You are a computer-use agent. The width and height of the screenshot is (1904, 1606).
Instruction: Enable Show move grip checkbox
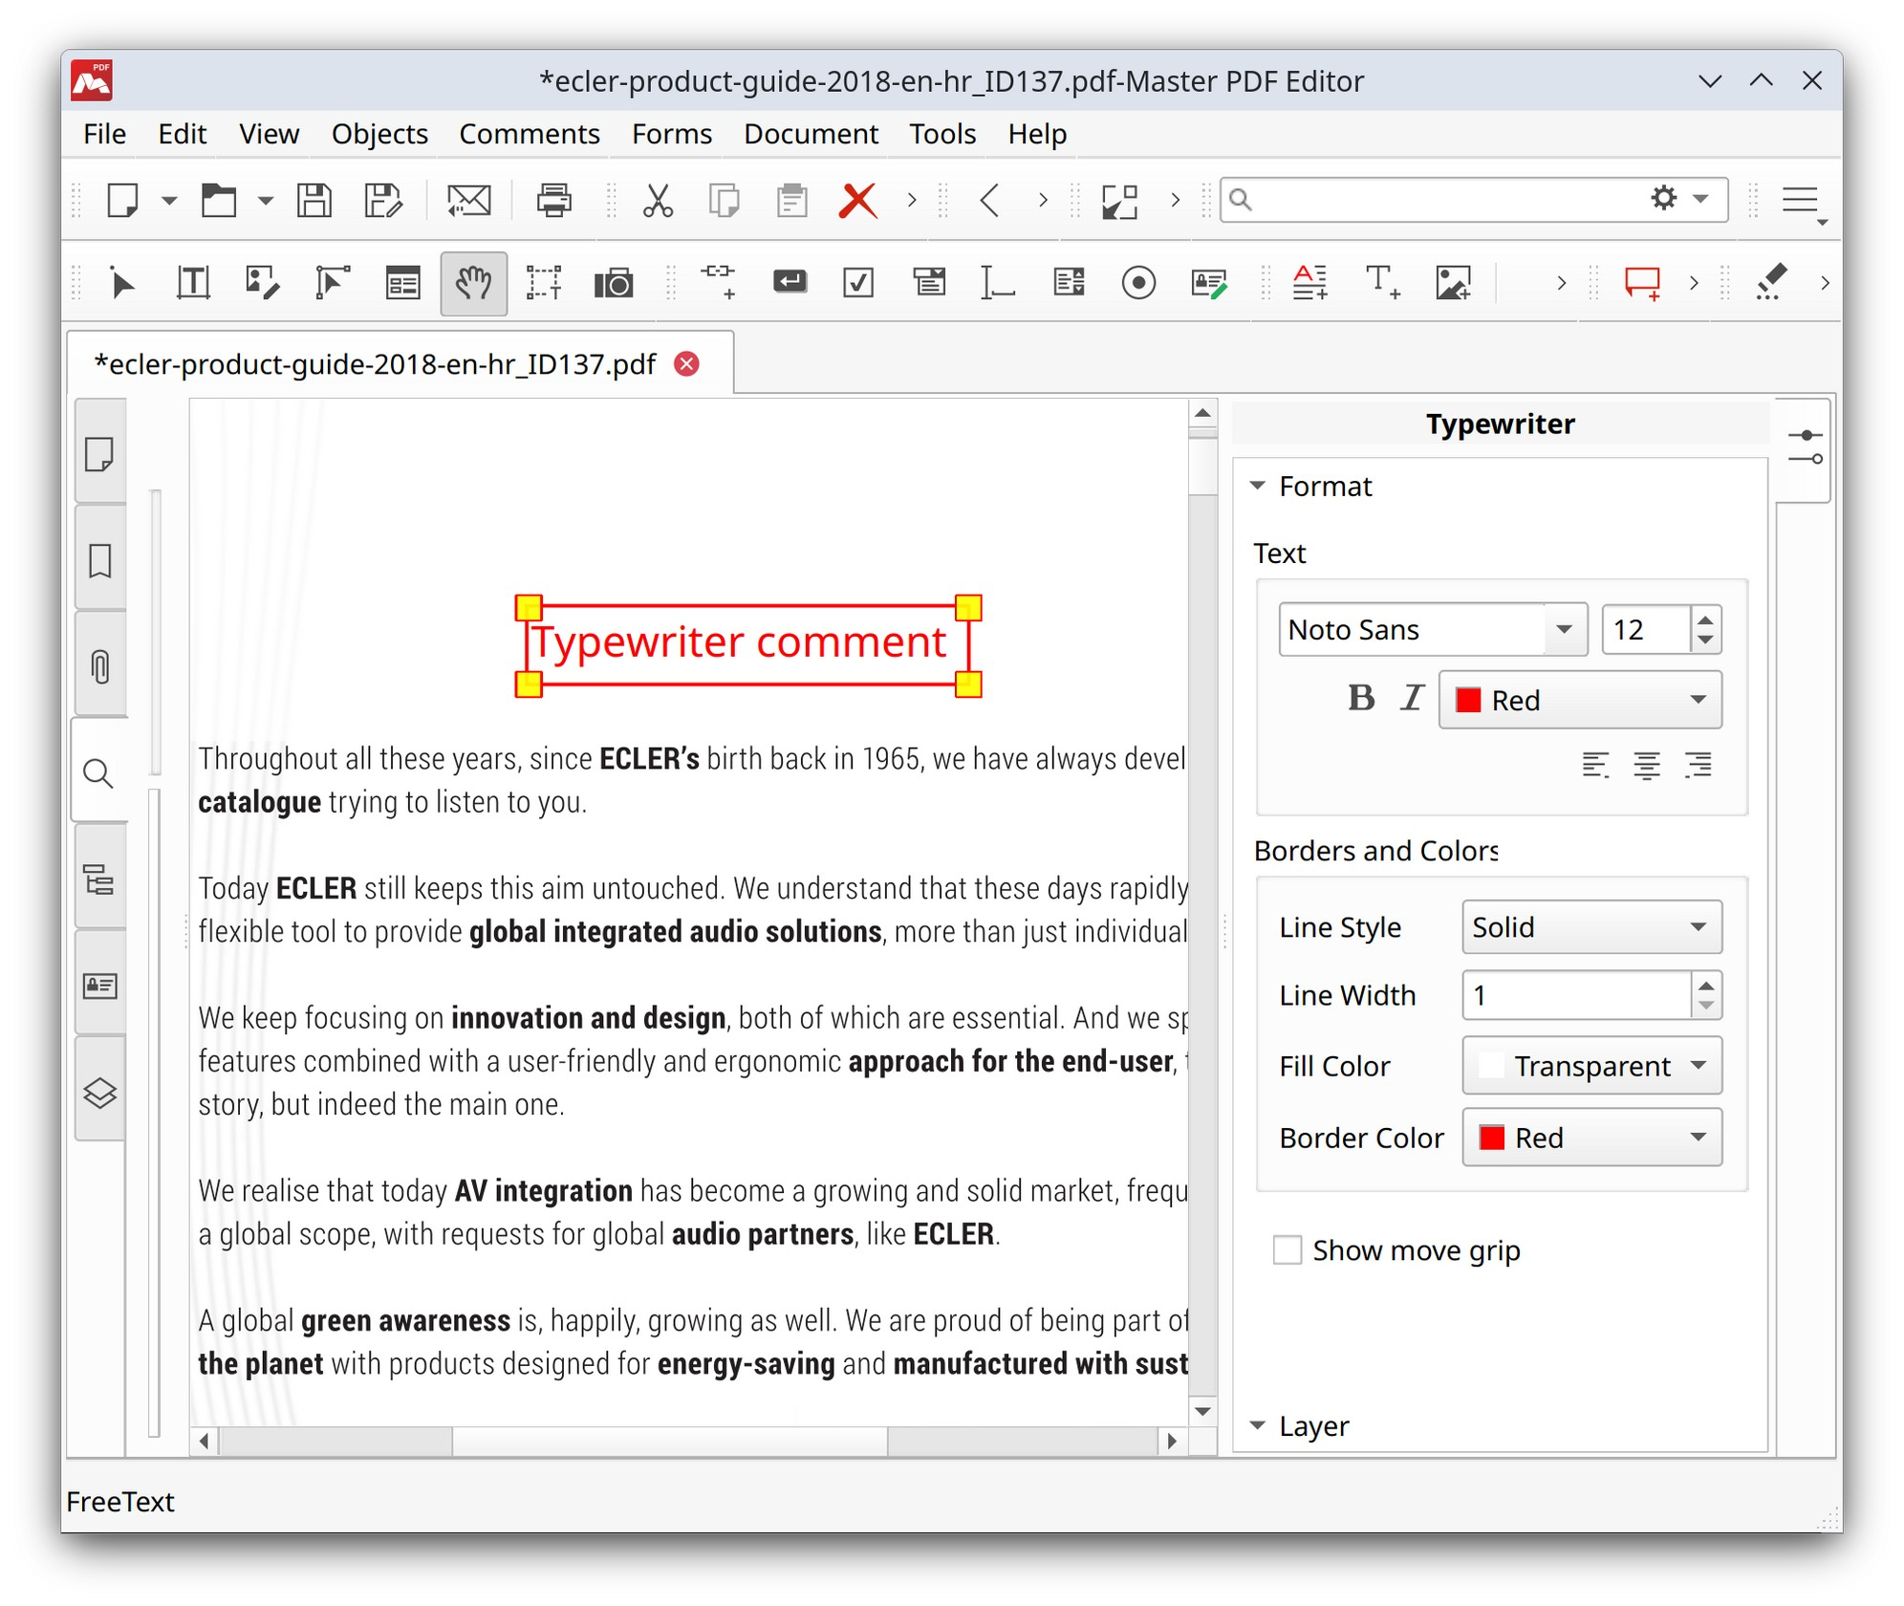coord(1287,1249)
